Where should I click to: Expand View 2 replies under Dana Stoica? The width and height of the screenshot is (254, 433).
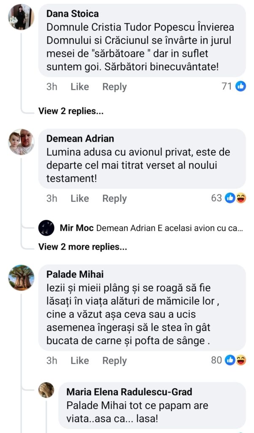[70, 111]
